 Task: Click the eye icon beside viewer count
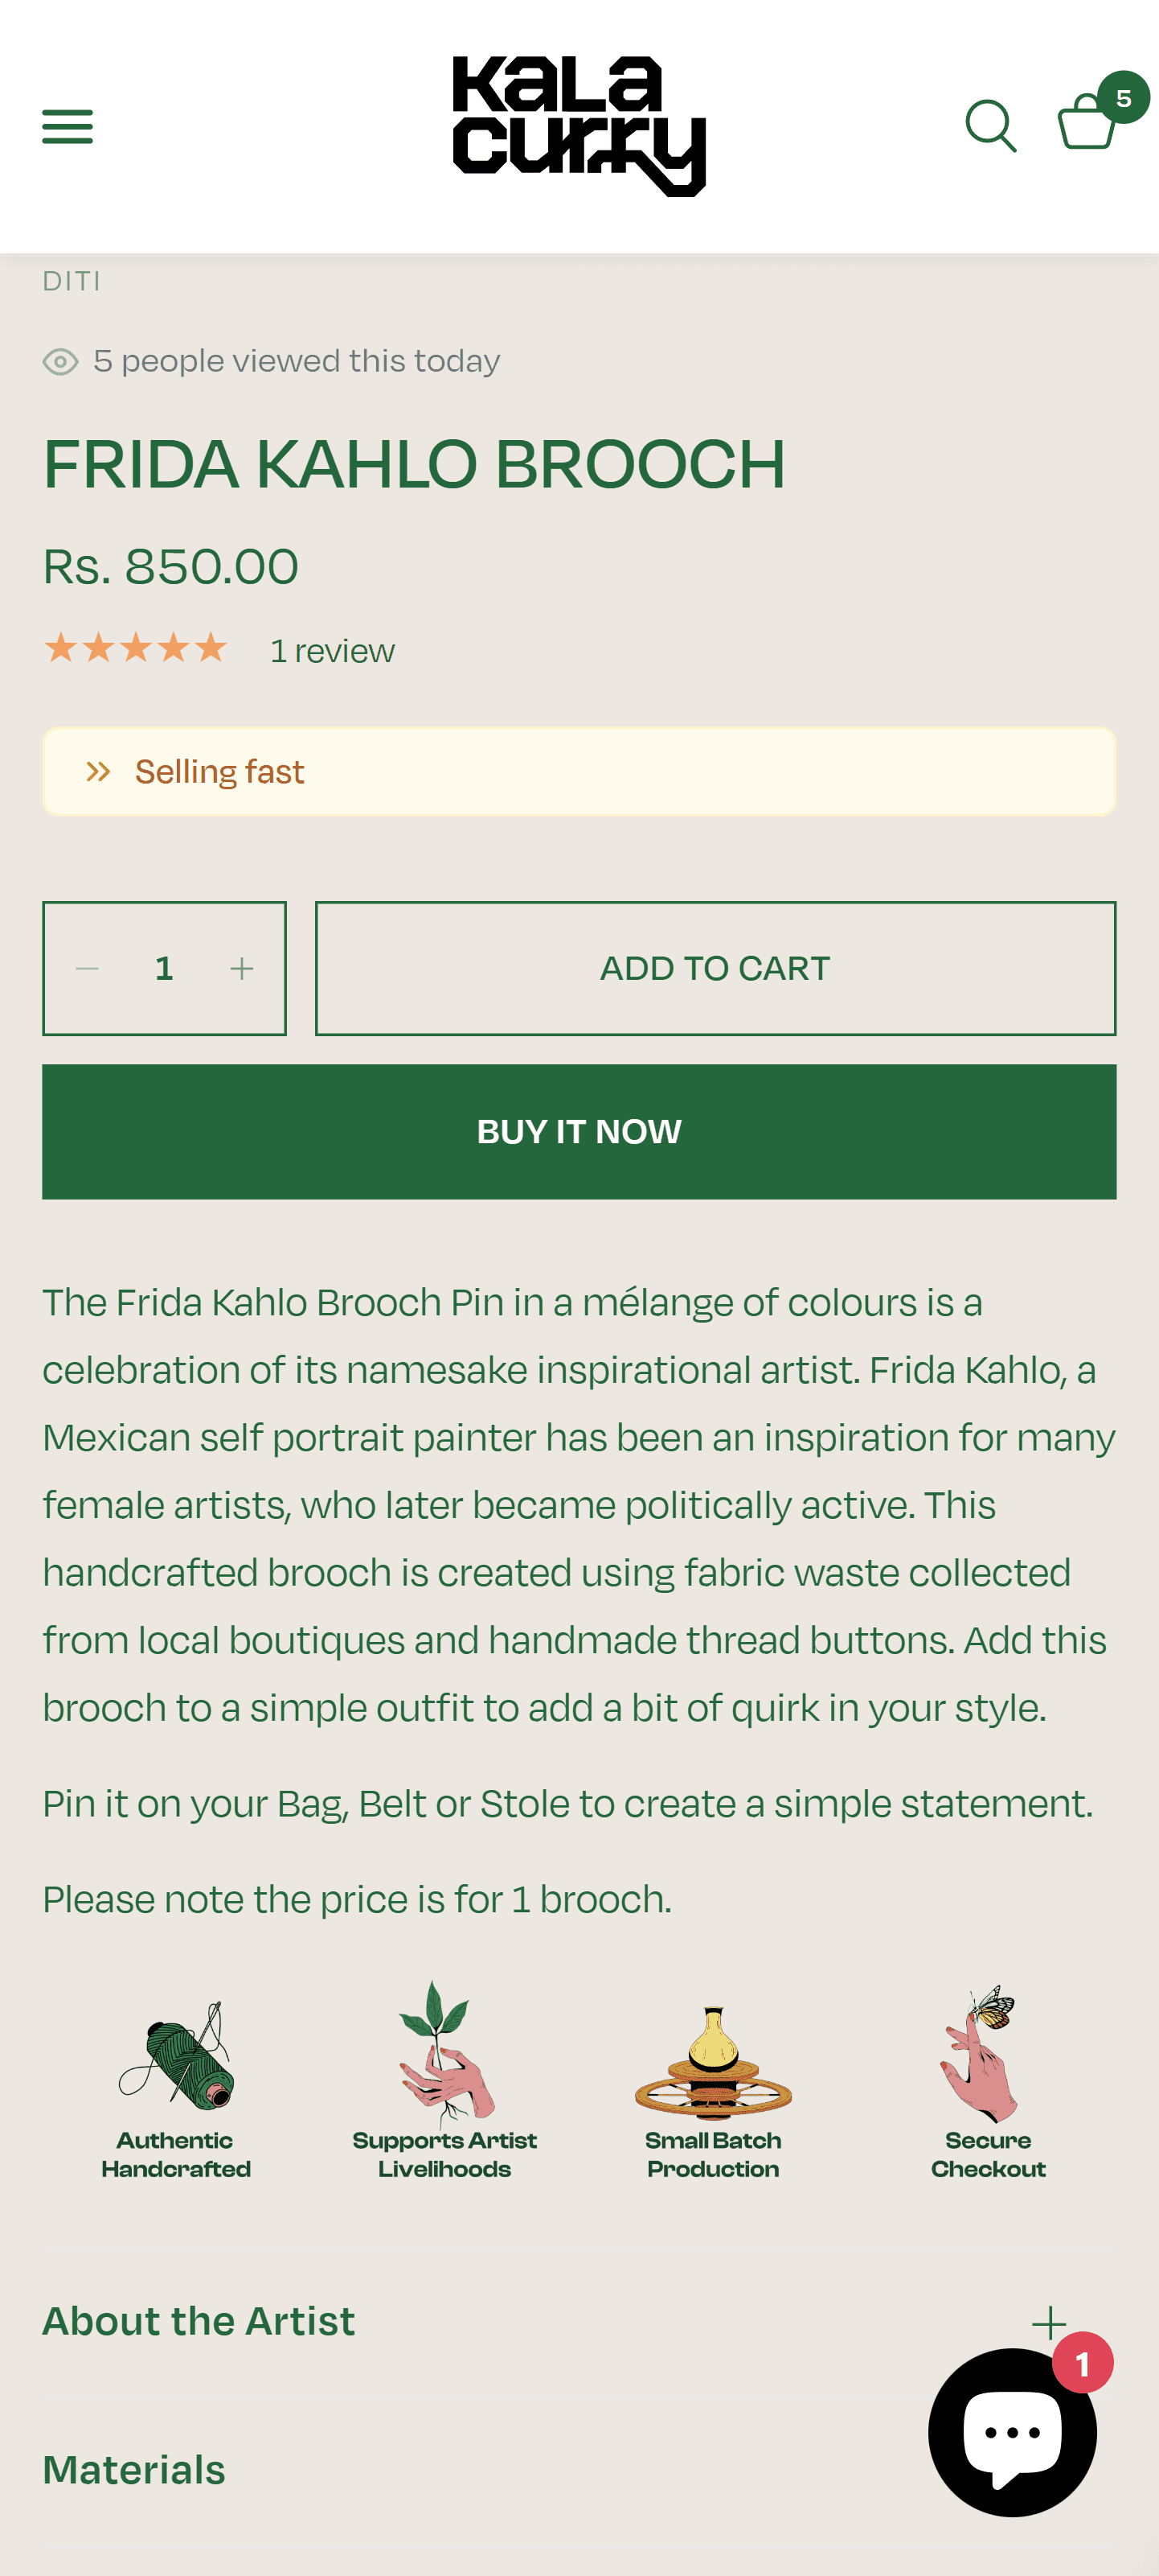tap(61, 361)
